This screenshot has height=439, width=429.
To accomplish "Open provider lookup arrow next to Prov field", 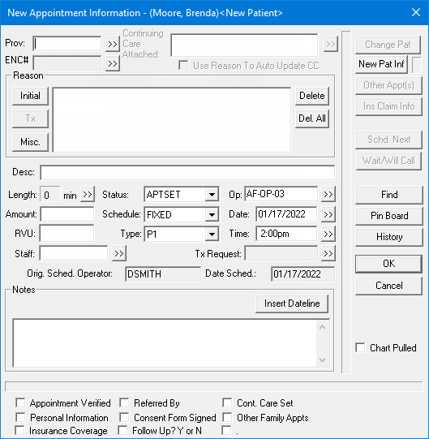I will (113, 44).
